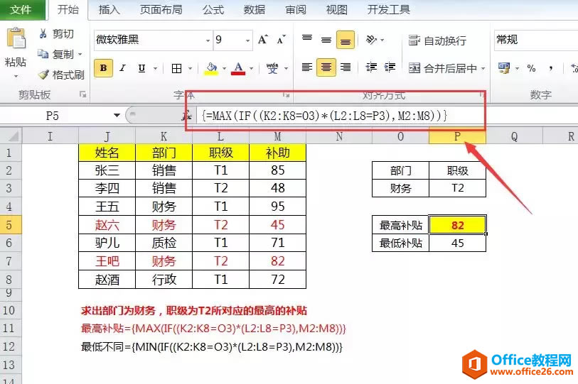This screenshot has width=578, height=384.
Task: Align text right
Action: tap(346, 67)
